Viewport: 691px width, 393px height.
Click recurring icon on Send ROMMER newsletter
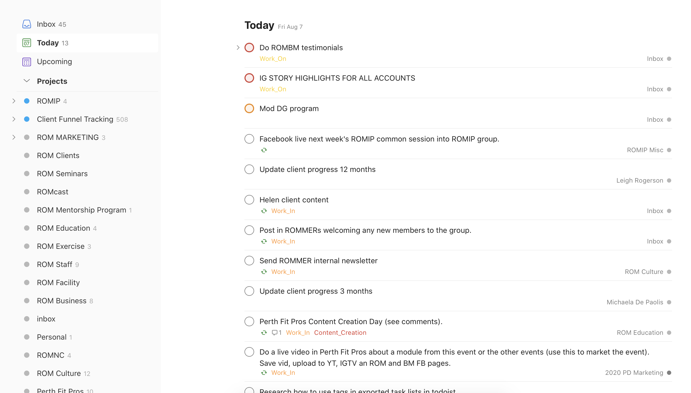click(264, 272)
